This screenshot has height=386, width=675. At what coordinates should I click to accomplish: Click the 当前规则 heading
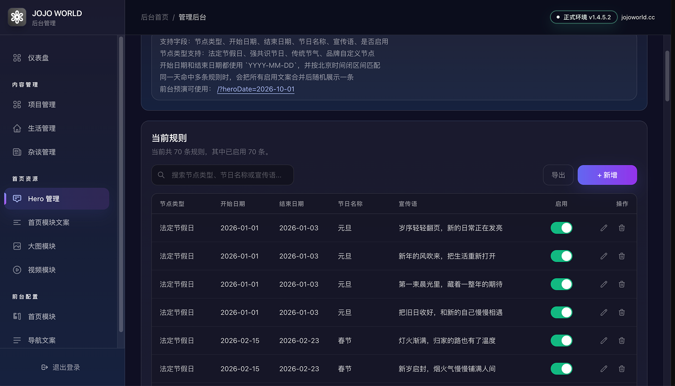point(169,138)
